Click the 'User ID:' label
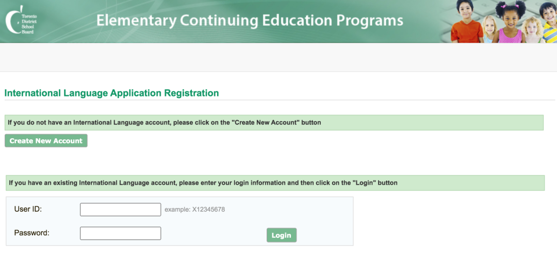The height and width of the screenshot is (258, 557). pyautogui.click(x=28, y=209)
